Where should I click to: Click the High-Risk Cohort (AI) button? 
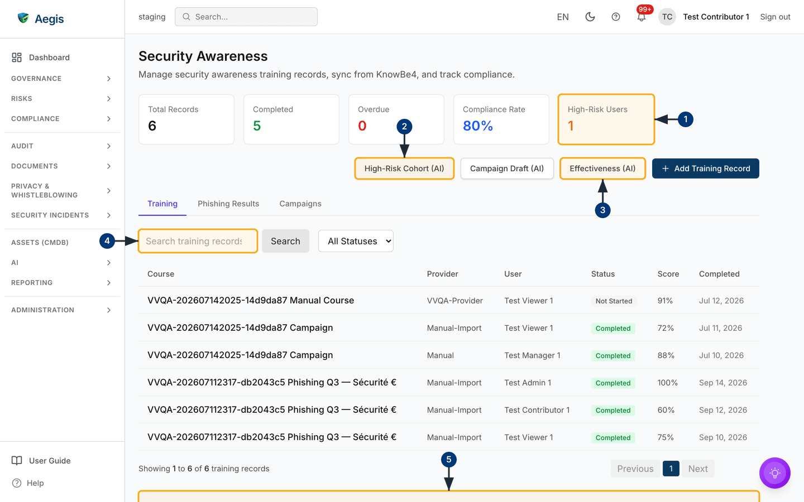click(404, 168)
